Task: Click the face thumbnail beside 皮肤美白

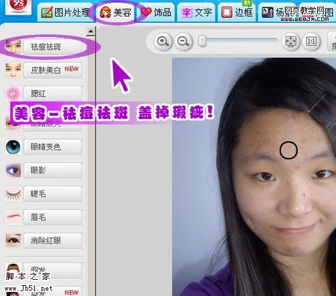Action: pyautogui.click(x=13, y=70)
